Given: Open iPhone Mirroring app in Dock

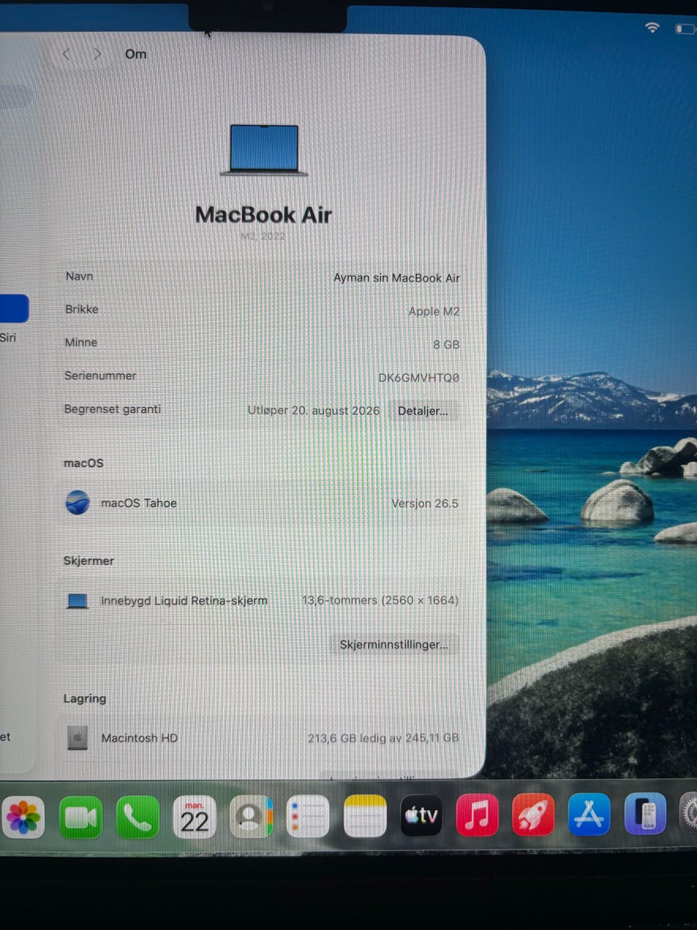Looking at the screenshot, I should (645, 813).
